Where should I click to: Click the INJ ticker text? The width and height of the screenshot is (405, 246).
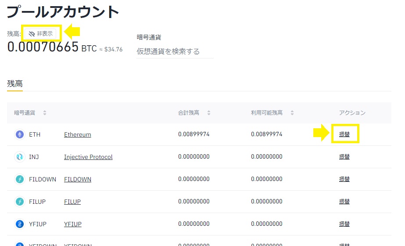point(34,157)
